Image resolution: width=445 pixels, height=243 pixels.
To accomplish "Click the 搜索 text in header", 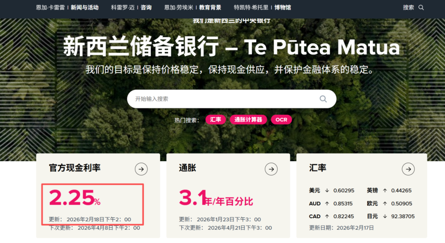I will click(x=408, y=7).
